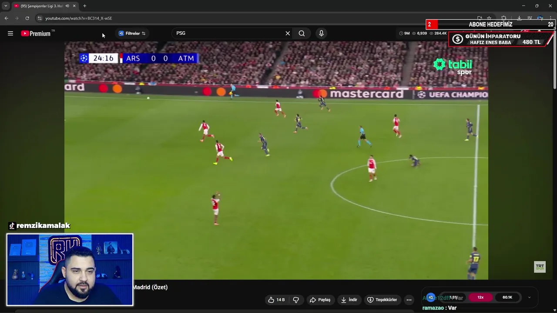Switch to the Şampiyonlar Ligi tab
Image resolution: width=557 pixels, height=313 pixels.
41,6
